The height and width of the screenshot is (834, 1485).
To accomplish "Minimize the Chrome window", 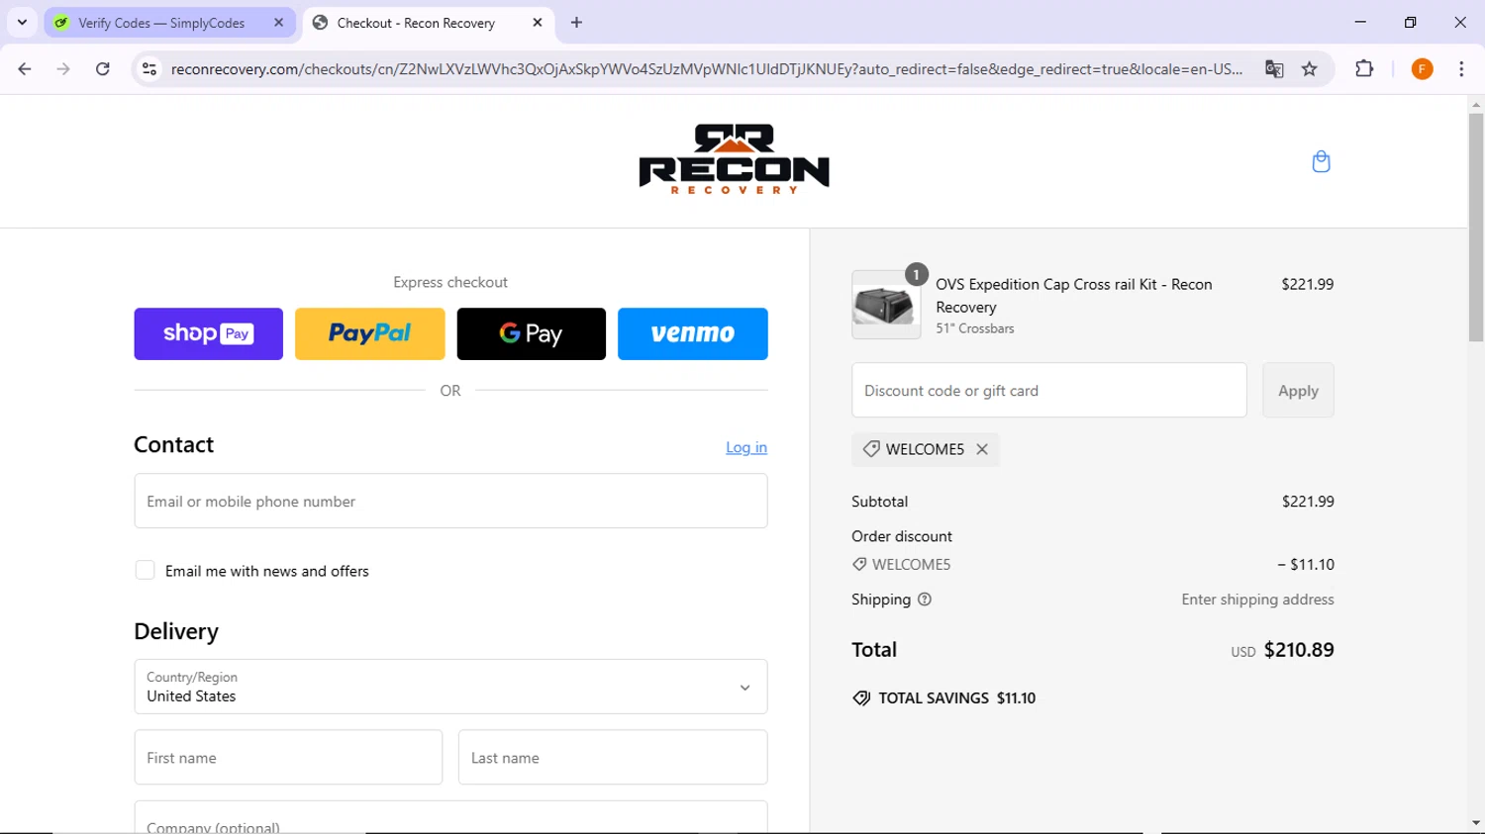I will pos(1360,22).
